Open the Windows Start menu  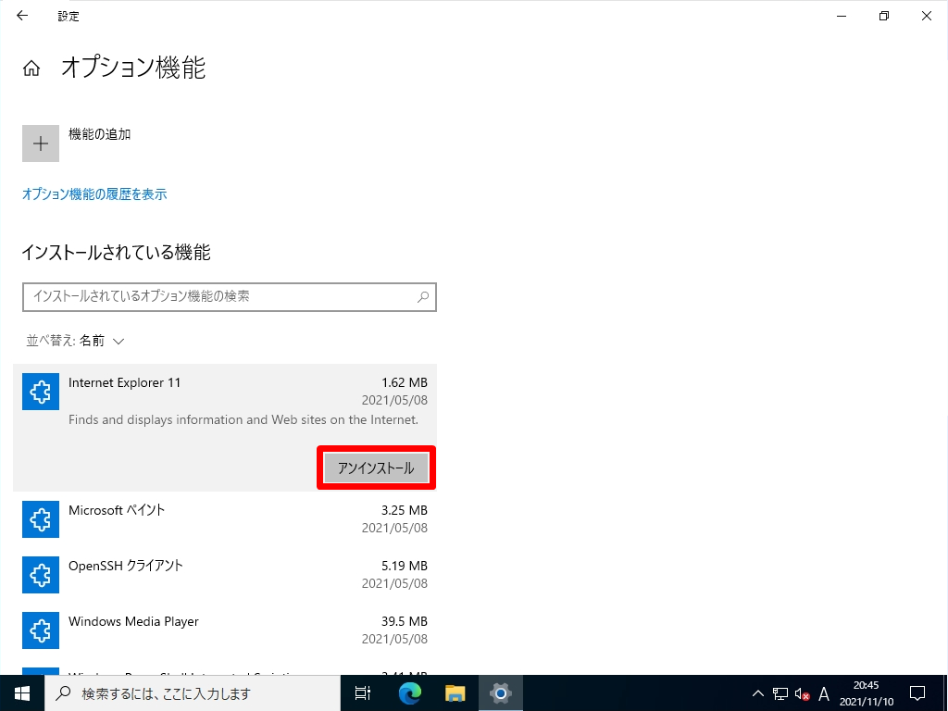tap(22, 692)
